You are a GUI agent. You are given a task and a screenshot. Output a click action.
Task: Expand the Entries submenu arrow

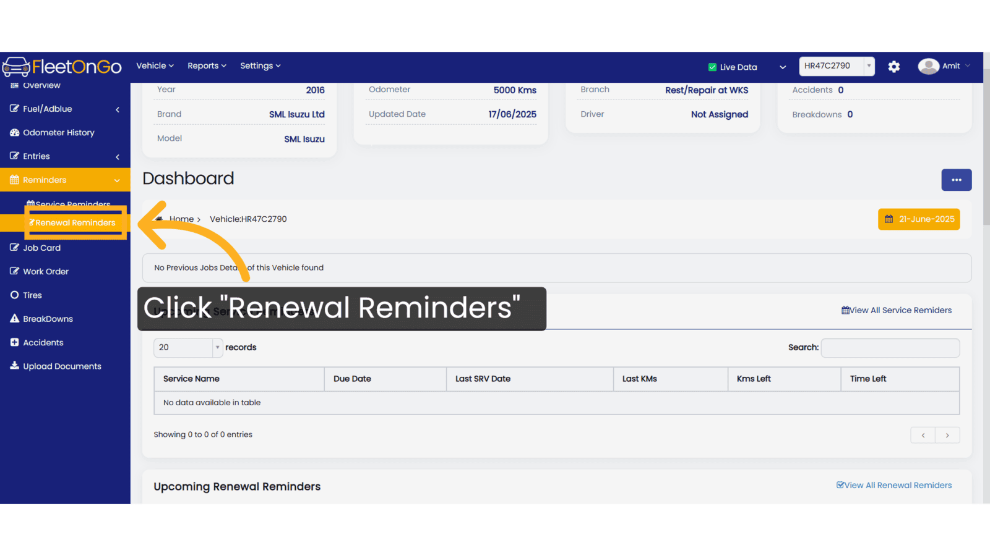(x=118, y=157)
